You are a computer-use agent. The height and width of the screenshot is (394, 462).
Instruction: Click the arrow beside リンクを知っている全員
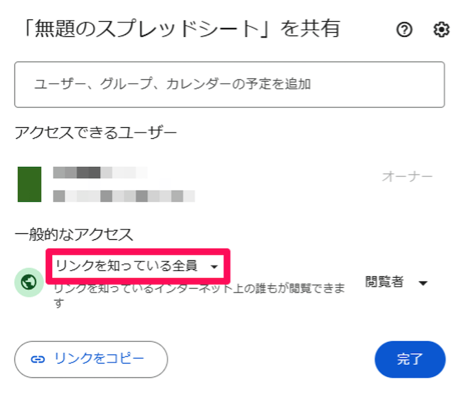tap(214, 267)
